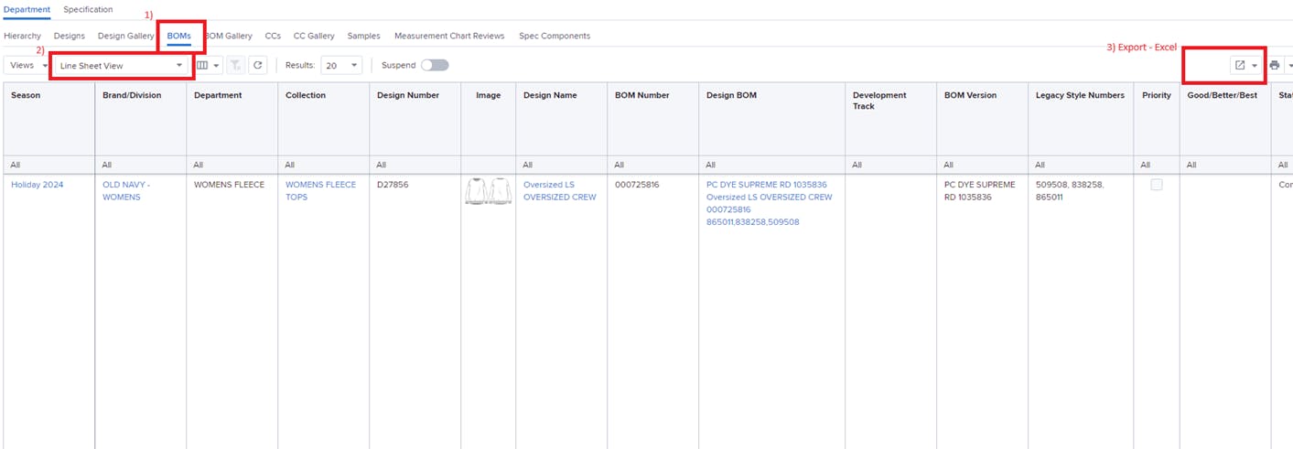This screenshot has width=1293, height=449.
Task: Open the Line Sheet View dropdown
Action: point(121,66)
